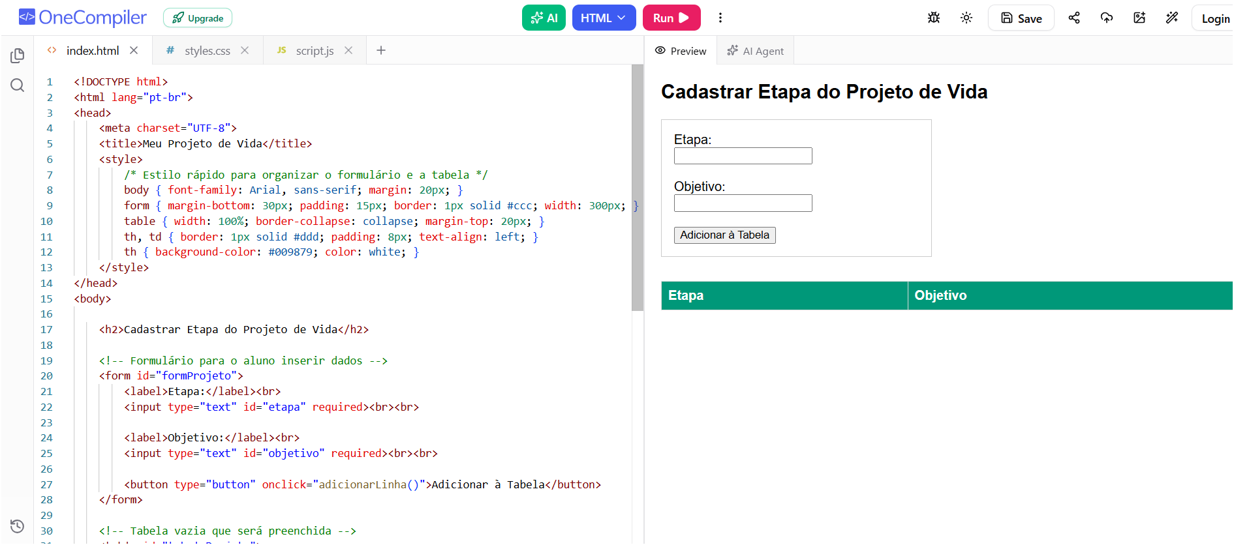Click the form id="formProjeto" code line
Image resolution: width=1234 pixels, height=545 pixels.
coord(171,376)
